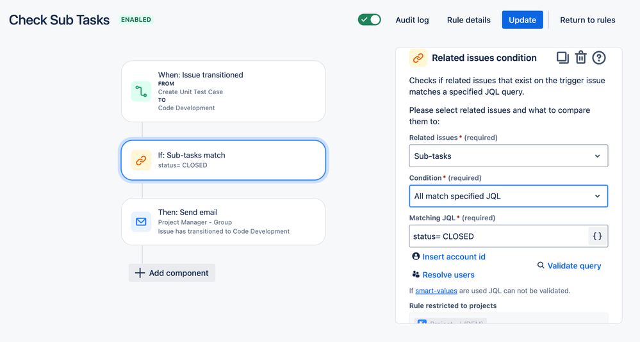This screenshot has width=640, height=342.
Task: Click the related issues condition header icon
Action: coord(418,58)
